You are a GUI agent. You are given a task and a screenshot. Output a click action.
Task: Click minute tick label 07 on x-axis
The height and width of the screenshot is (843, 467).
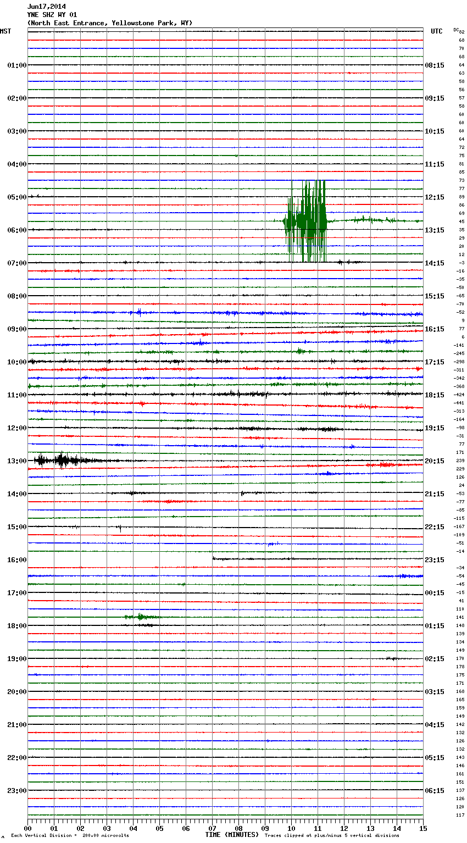pos(212,828)
